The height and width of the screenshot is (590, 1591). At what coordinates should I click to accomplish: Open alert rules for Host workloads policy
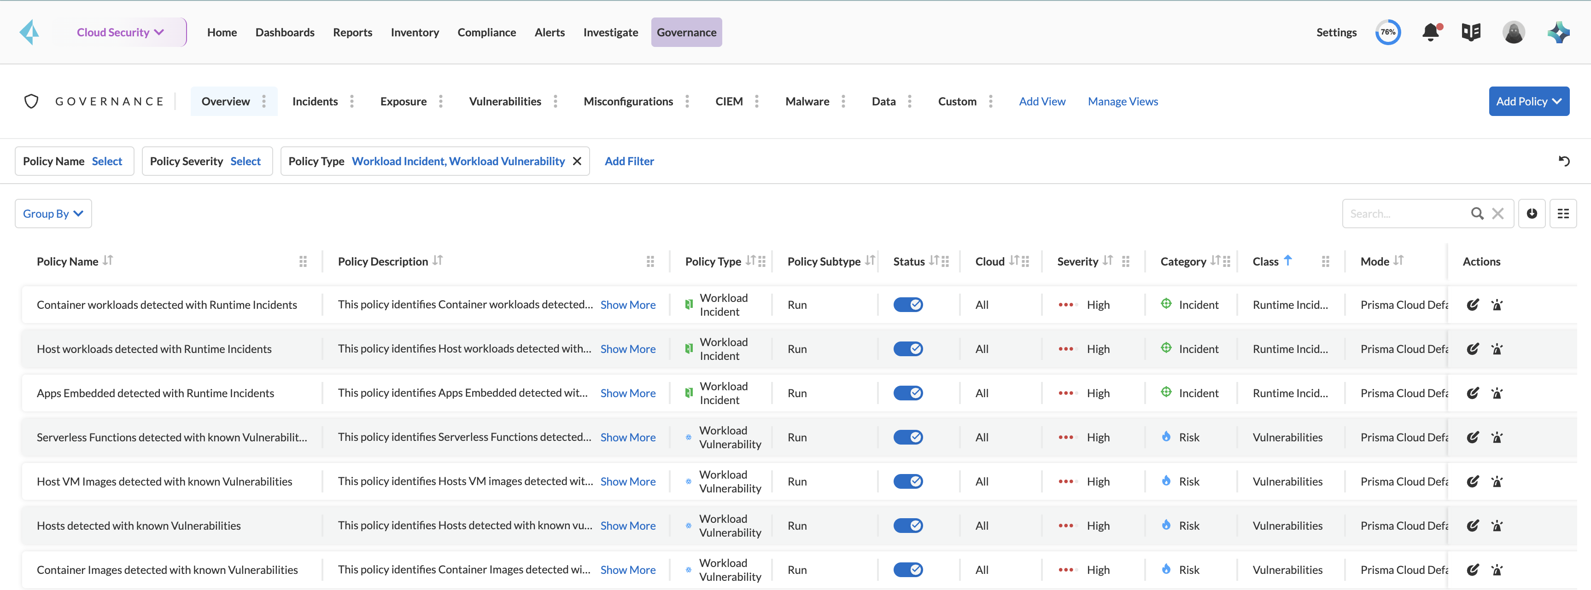[1497, 349]
